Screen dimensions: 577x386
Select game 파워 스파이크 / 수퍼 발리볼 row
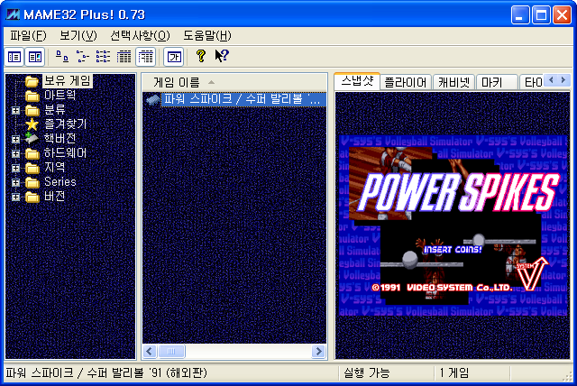234,99
